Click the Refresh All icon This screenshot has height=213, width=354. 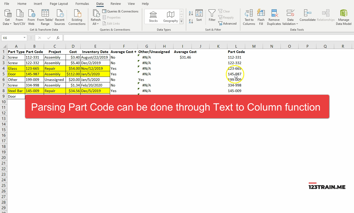coord(96,14)
